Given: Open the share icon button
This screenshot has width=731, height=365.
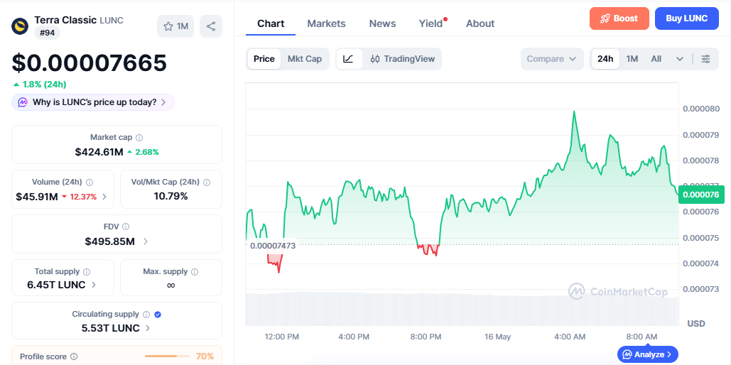Looking at the screenshot, I should click(211, 26).
